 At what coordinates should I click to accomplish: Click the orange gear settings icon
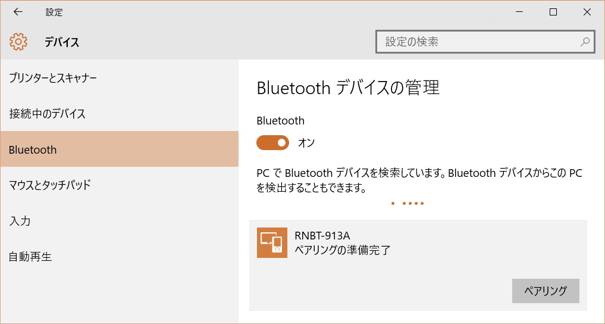pos(18,42)
